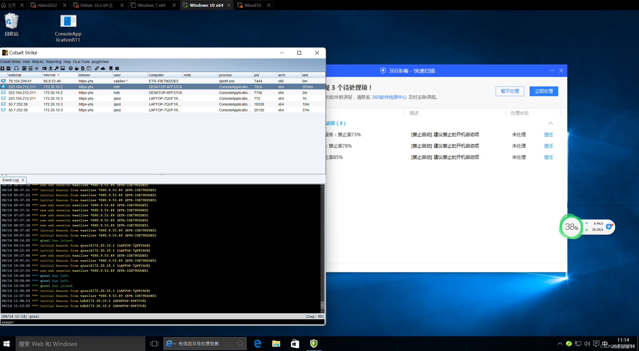Select ConsoleApplication811 desktop icon
Screen dimensions: 639x351
pos(68,28)
